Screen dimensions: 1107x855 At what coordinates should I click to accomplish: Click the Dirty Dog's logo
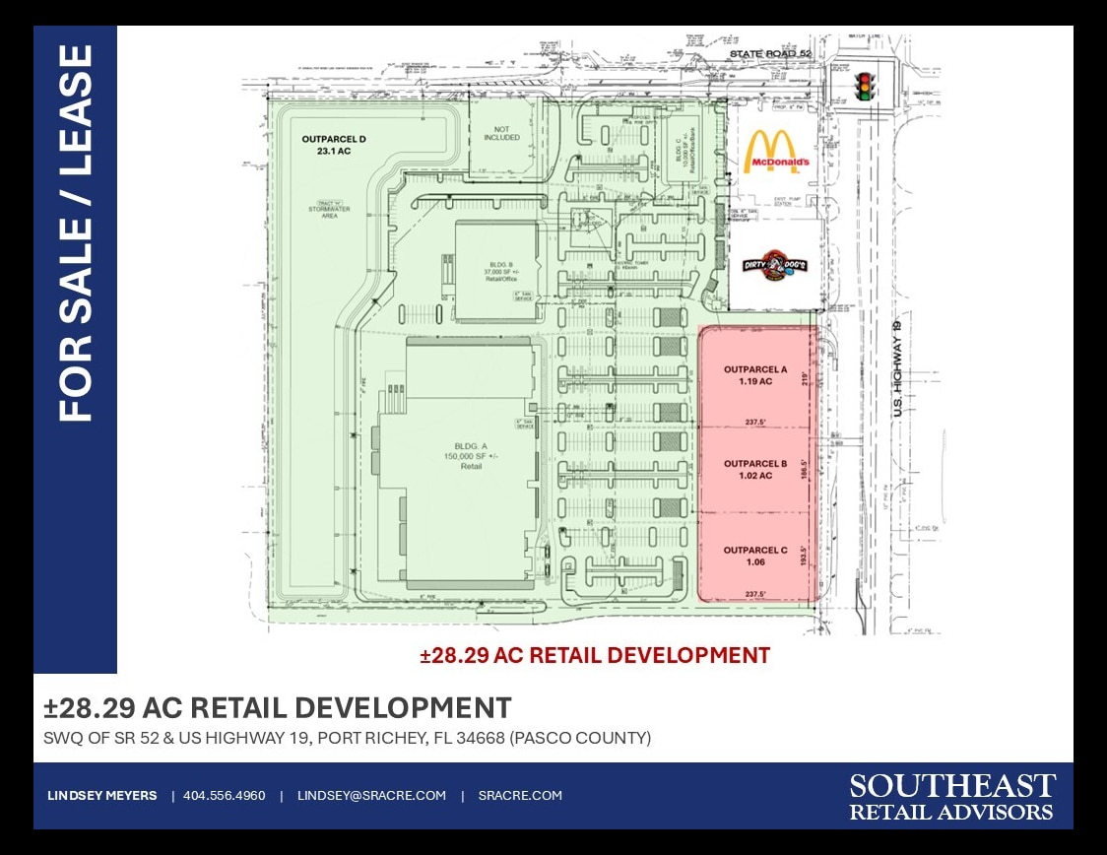coord(774,266)
